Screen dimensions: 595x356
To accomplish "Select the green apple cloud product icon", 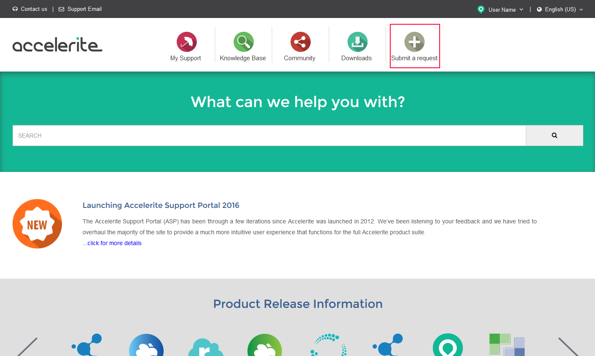I will (x=265, y=345).
